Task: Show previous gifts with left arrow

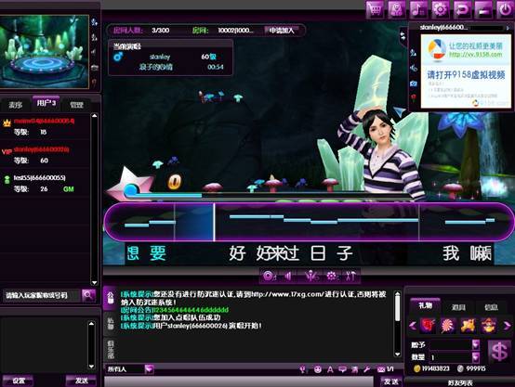Action: coord(413,326)
